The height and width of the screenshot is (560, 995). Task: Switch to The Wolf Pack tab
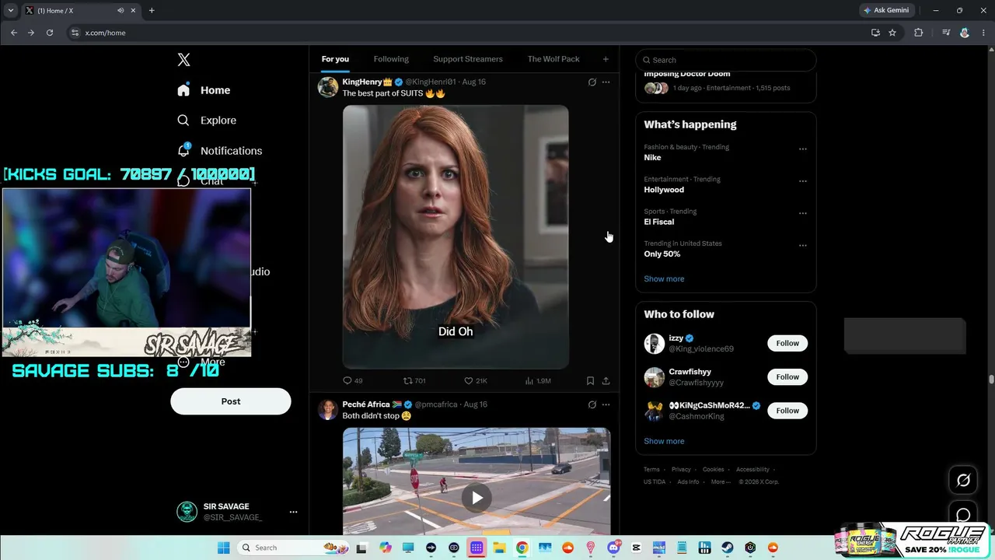click(553, 59)
